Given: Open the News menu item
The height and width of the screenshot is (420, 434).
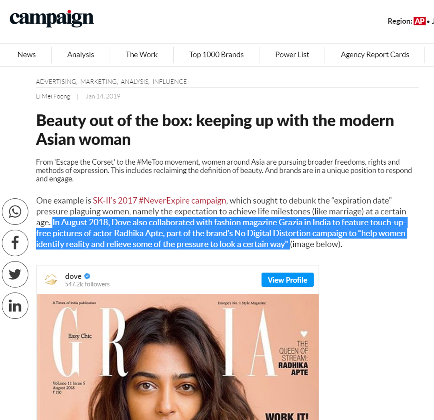Looking at the screenshot, I should point(26,55).
